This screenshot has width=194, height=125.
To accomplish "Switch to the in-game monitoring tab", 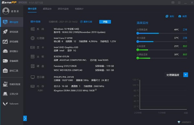I will (x=63, y=9).
